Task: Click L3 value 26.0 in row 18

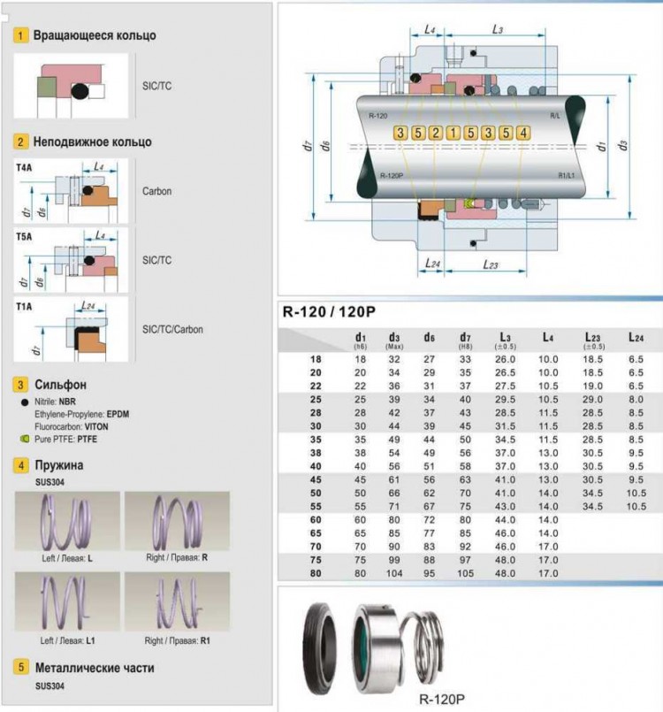Action: (x=505, y=359)
